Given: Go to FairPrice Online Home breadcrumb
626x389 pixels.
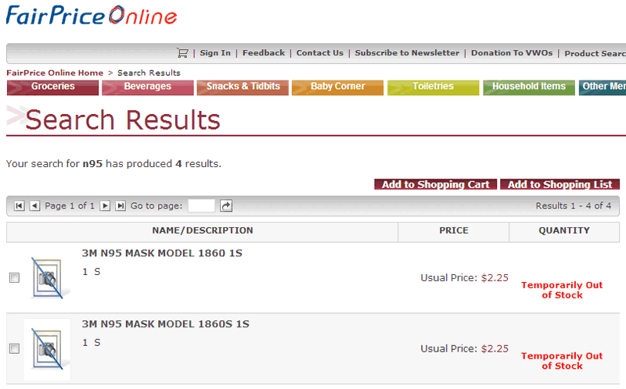Looking at the screenshot, I should [x=55, y=73].
